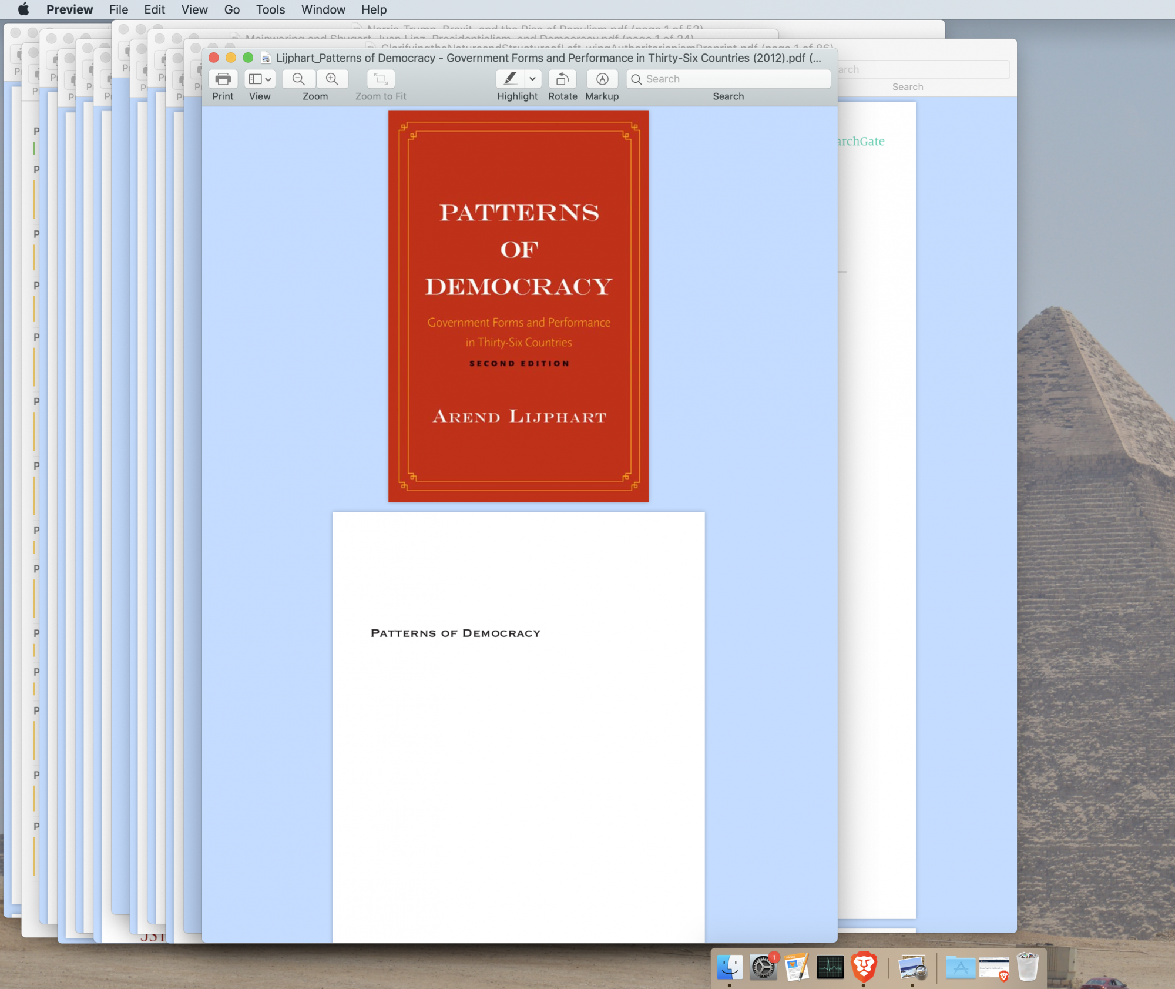The width and height of the screenshot is (1175, 989).
Task: Click the Lijphart PDF window title text
Action: tap(548, 58)
